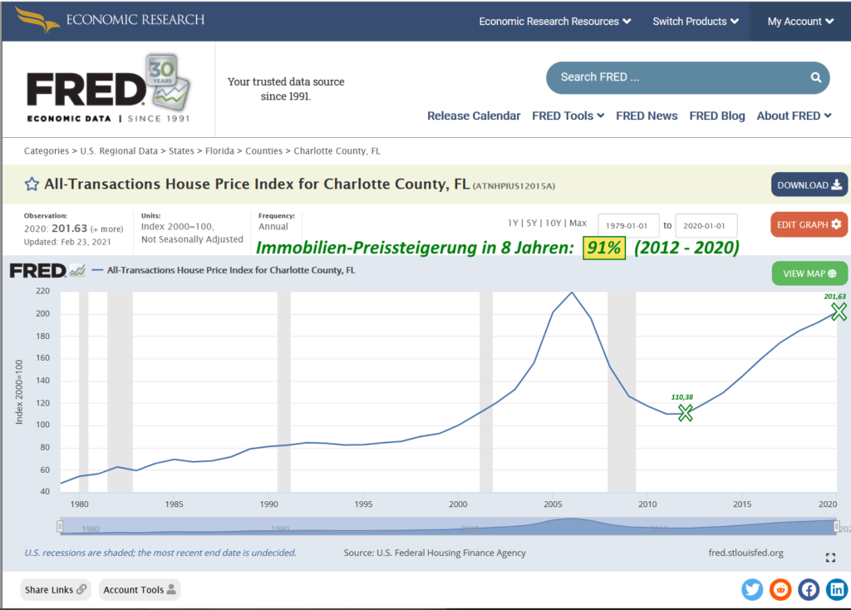Image resolution: width=851 pixels, height=610 pixels.
Task: Share the graph on Facebook
Action: click(x=809, y=589)
